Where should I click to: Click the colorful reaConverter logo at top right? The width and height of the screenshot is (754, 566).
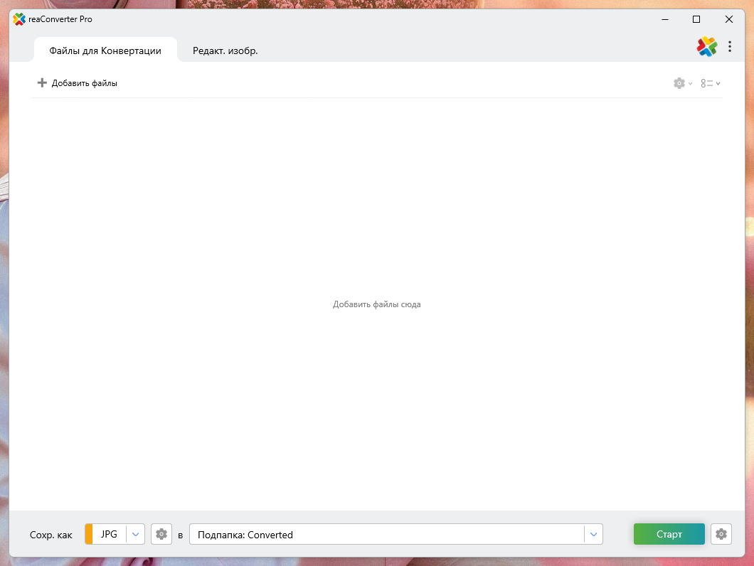point(706,47)
